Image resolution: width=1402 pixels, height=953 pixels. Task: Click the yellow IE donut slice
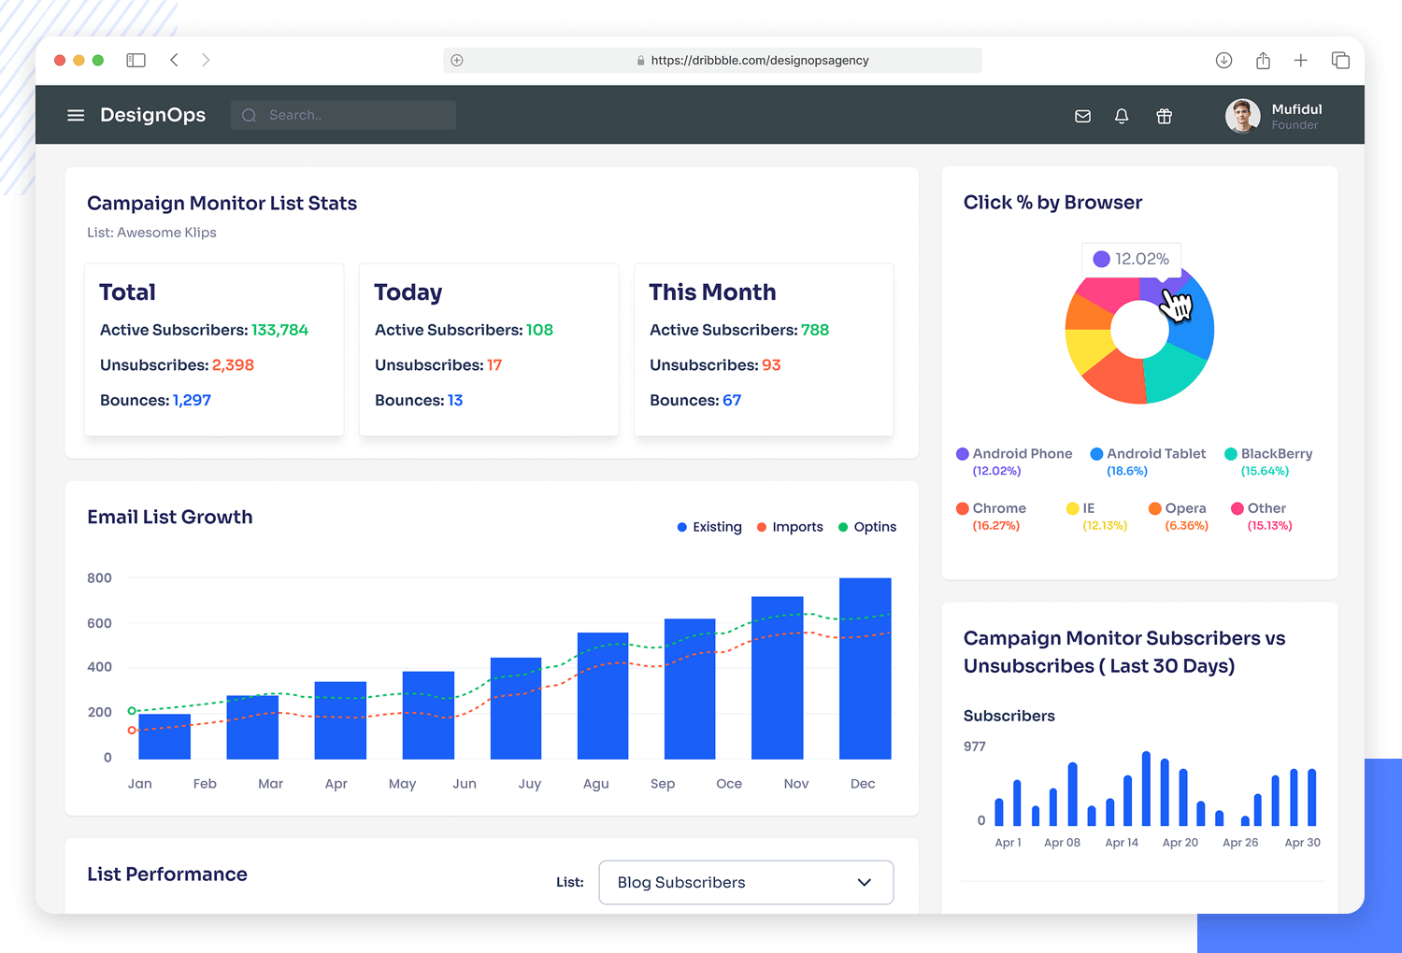(1089, 348)
